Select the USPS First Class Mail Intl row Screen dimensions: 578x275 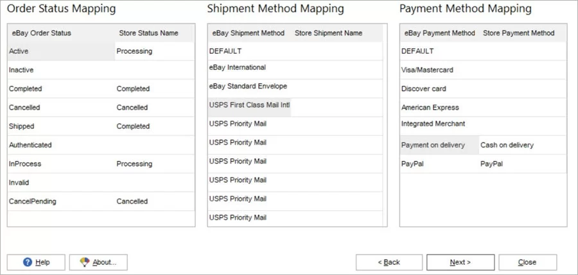coord(249,104)
